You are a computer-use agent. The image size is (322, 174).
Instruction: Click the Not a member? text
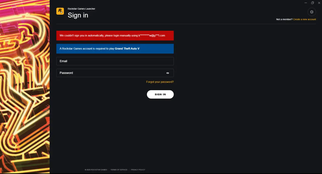point(284,19)
